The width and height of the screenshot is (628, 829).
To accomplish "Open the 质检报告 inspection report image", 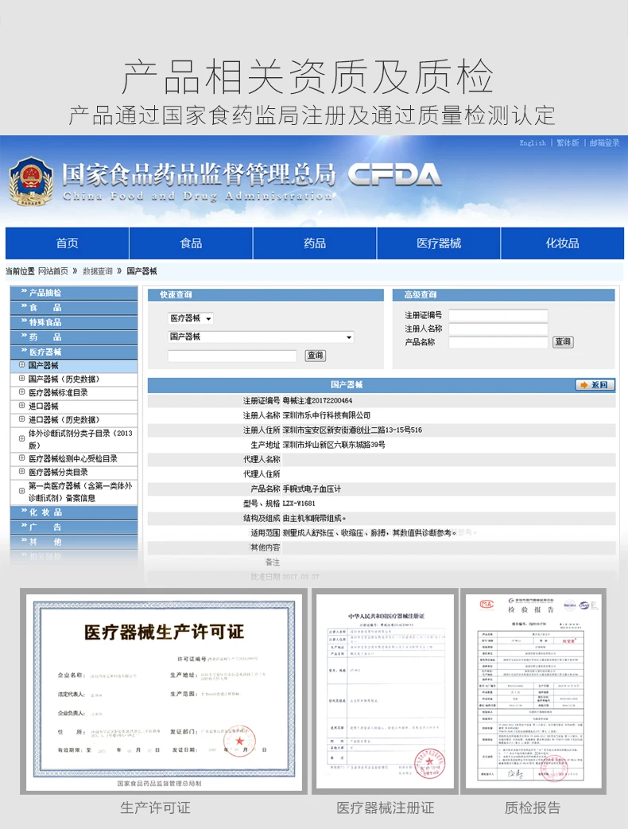I will coord(533,692).
